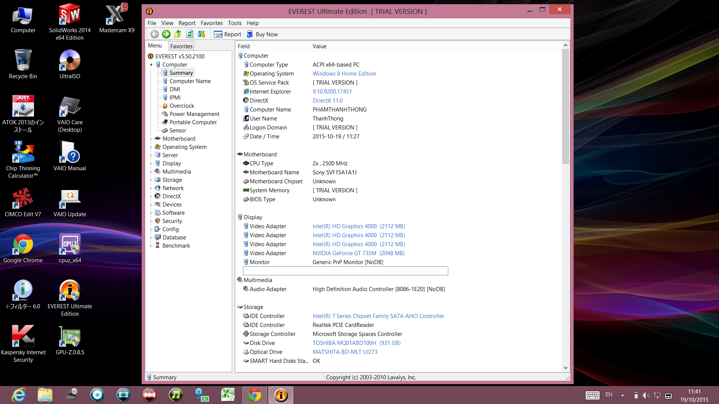Viewport: 719px width, 404px height.
Task: Select IPMI tree item
Action: click(x=175, y=98)
